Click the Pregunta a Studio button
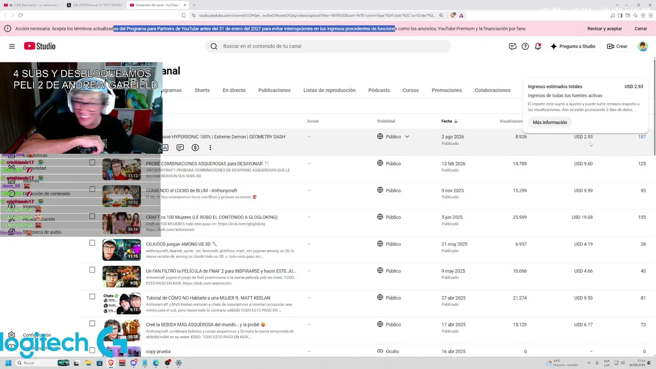The width and height of the screenshot is (656, 369). click(572, 46)
